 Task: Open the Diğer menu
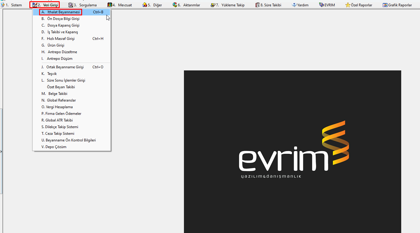click(x=155, y=5)
